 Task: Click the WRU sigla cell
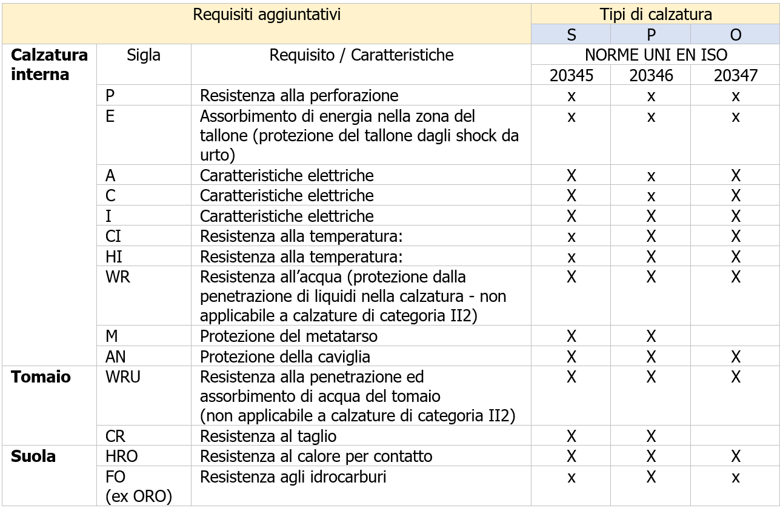click(x=123, y=377)
